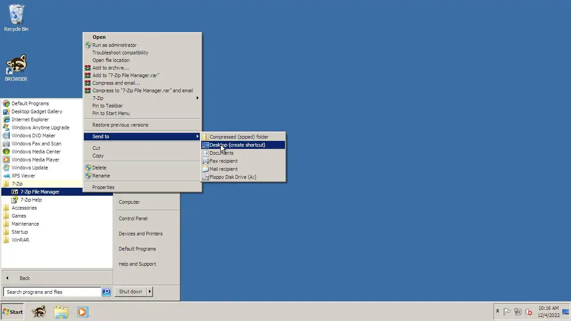Click the Start button
Screen dimensions: 571x321
point(12,312)
